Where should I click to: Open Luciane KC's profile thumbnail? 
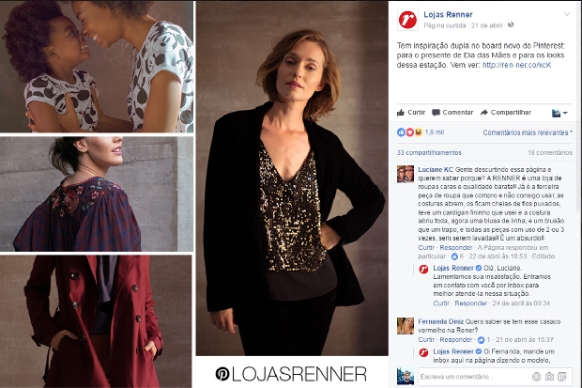[406, 174]
